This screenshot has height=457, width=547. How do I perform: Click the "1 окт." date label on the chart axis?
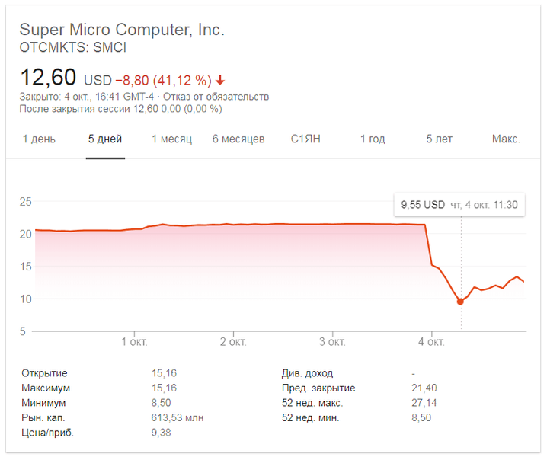[x=134, y=341]
